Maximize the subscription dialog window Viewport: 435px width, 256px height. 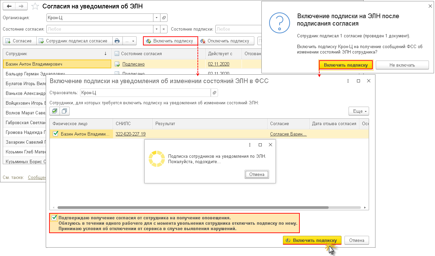click(358, 81)
